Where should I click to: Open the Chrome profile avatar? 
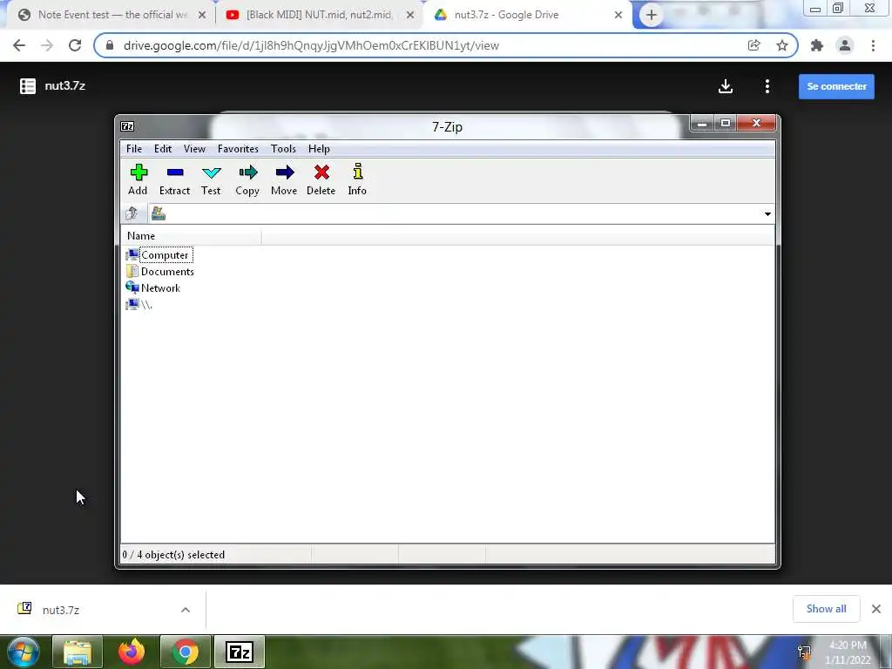pos(845,45)
